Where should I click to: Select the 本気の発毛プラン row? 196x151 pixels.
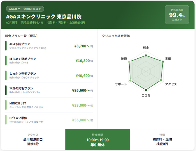49,90
